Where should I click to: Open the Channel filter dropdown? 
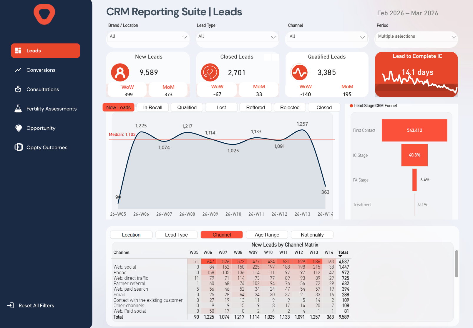pos(327,36)
